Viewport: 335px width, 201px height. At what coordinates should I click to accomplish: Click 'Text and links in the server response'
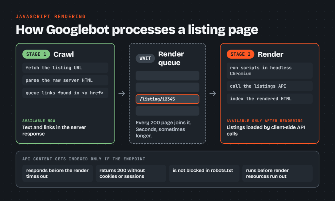coord(54,130)
